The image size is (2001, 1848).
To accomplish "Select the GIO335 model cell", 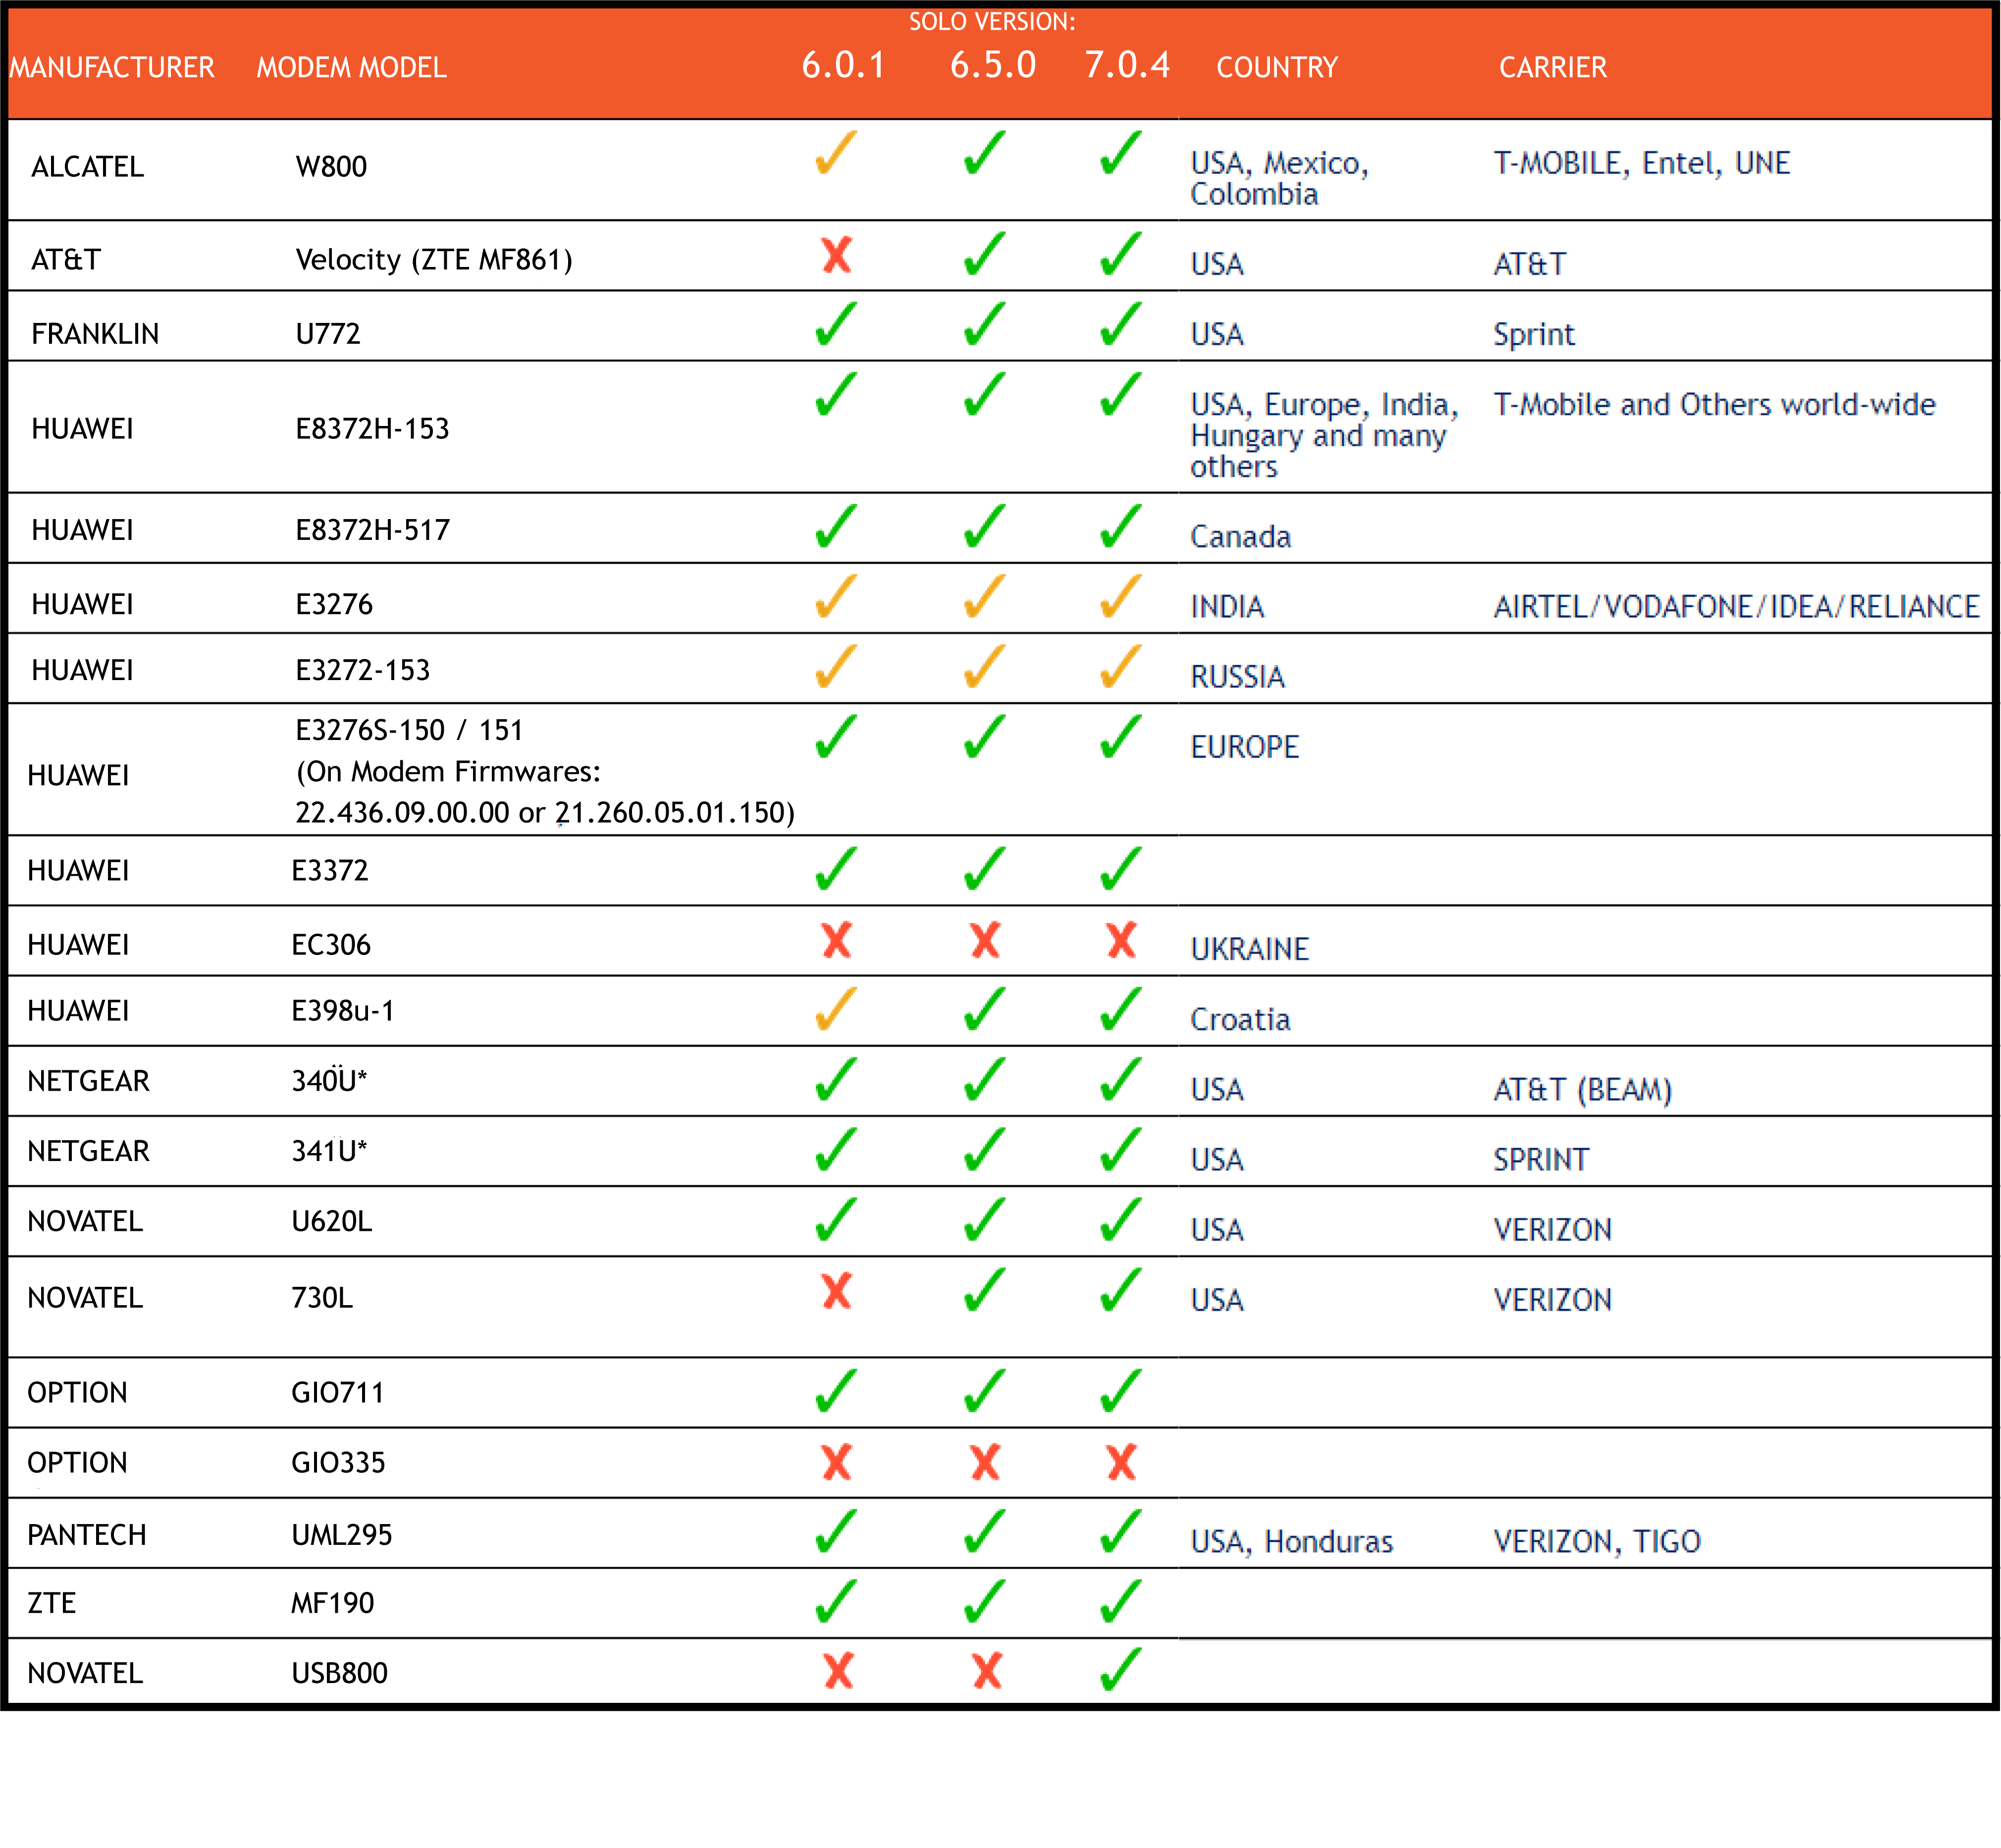I will [338, 1463].
